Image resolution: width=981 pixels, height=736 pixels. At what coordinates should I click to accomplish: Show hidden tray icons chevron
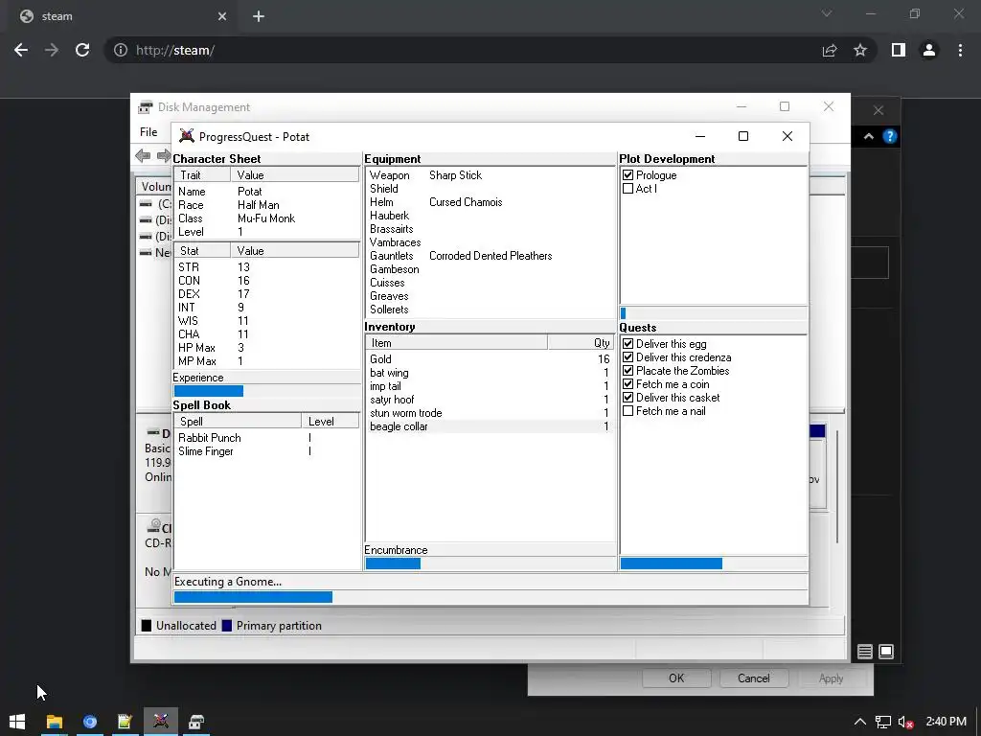click(x=860, y=722)
